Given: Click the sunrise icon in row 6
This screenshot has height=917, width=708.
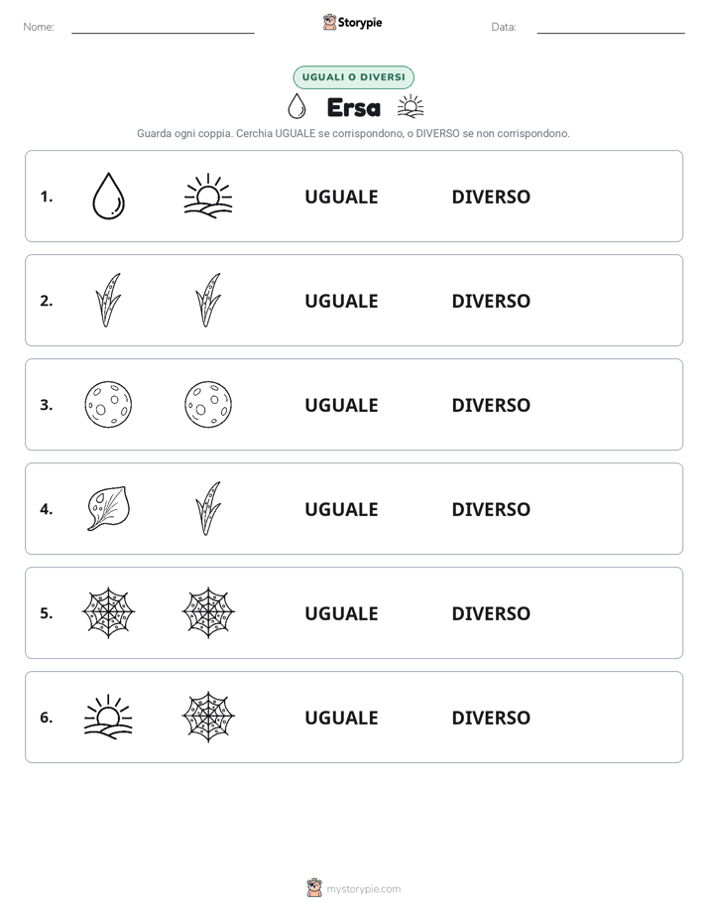Looking at the screenshot, I should click(x=109, y=717).
